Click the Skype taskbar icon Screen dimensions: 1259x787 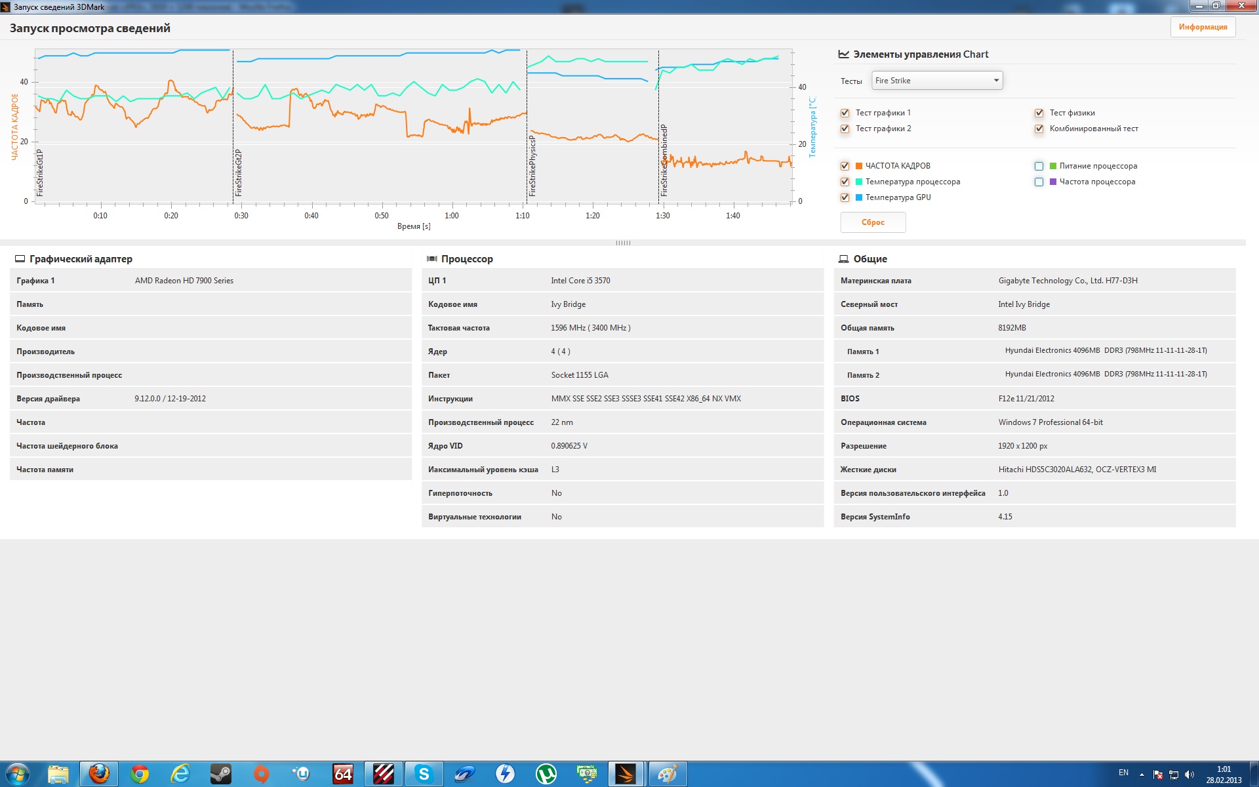tap(424, 774)
